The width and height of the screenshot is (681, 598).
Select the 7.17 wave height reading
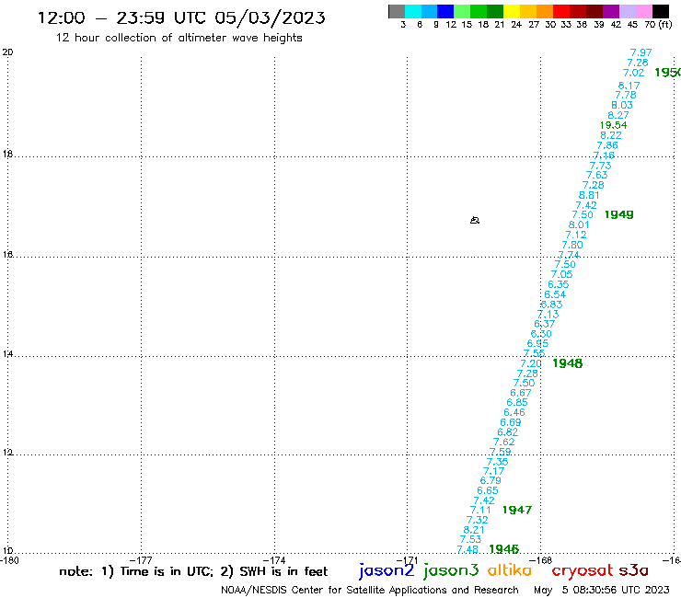click(x=494, y=471)
